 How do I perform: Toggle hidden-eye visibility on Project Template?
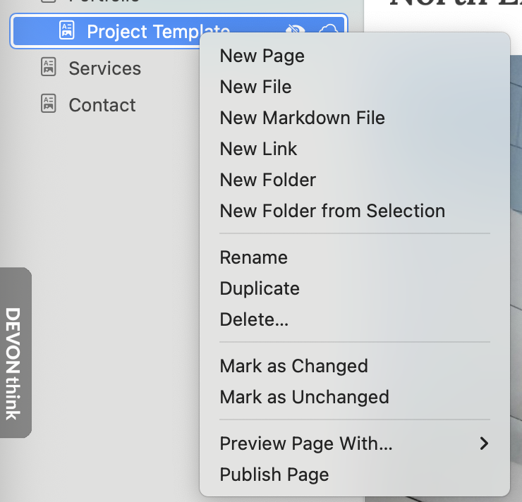point(297,30)
